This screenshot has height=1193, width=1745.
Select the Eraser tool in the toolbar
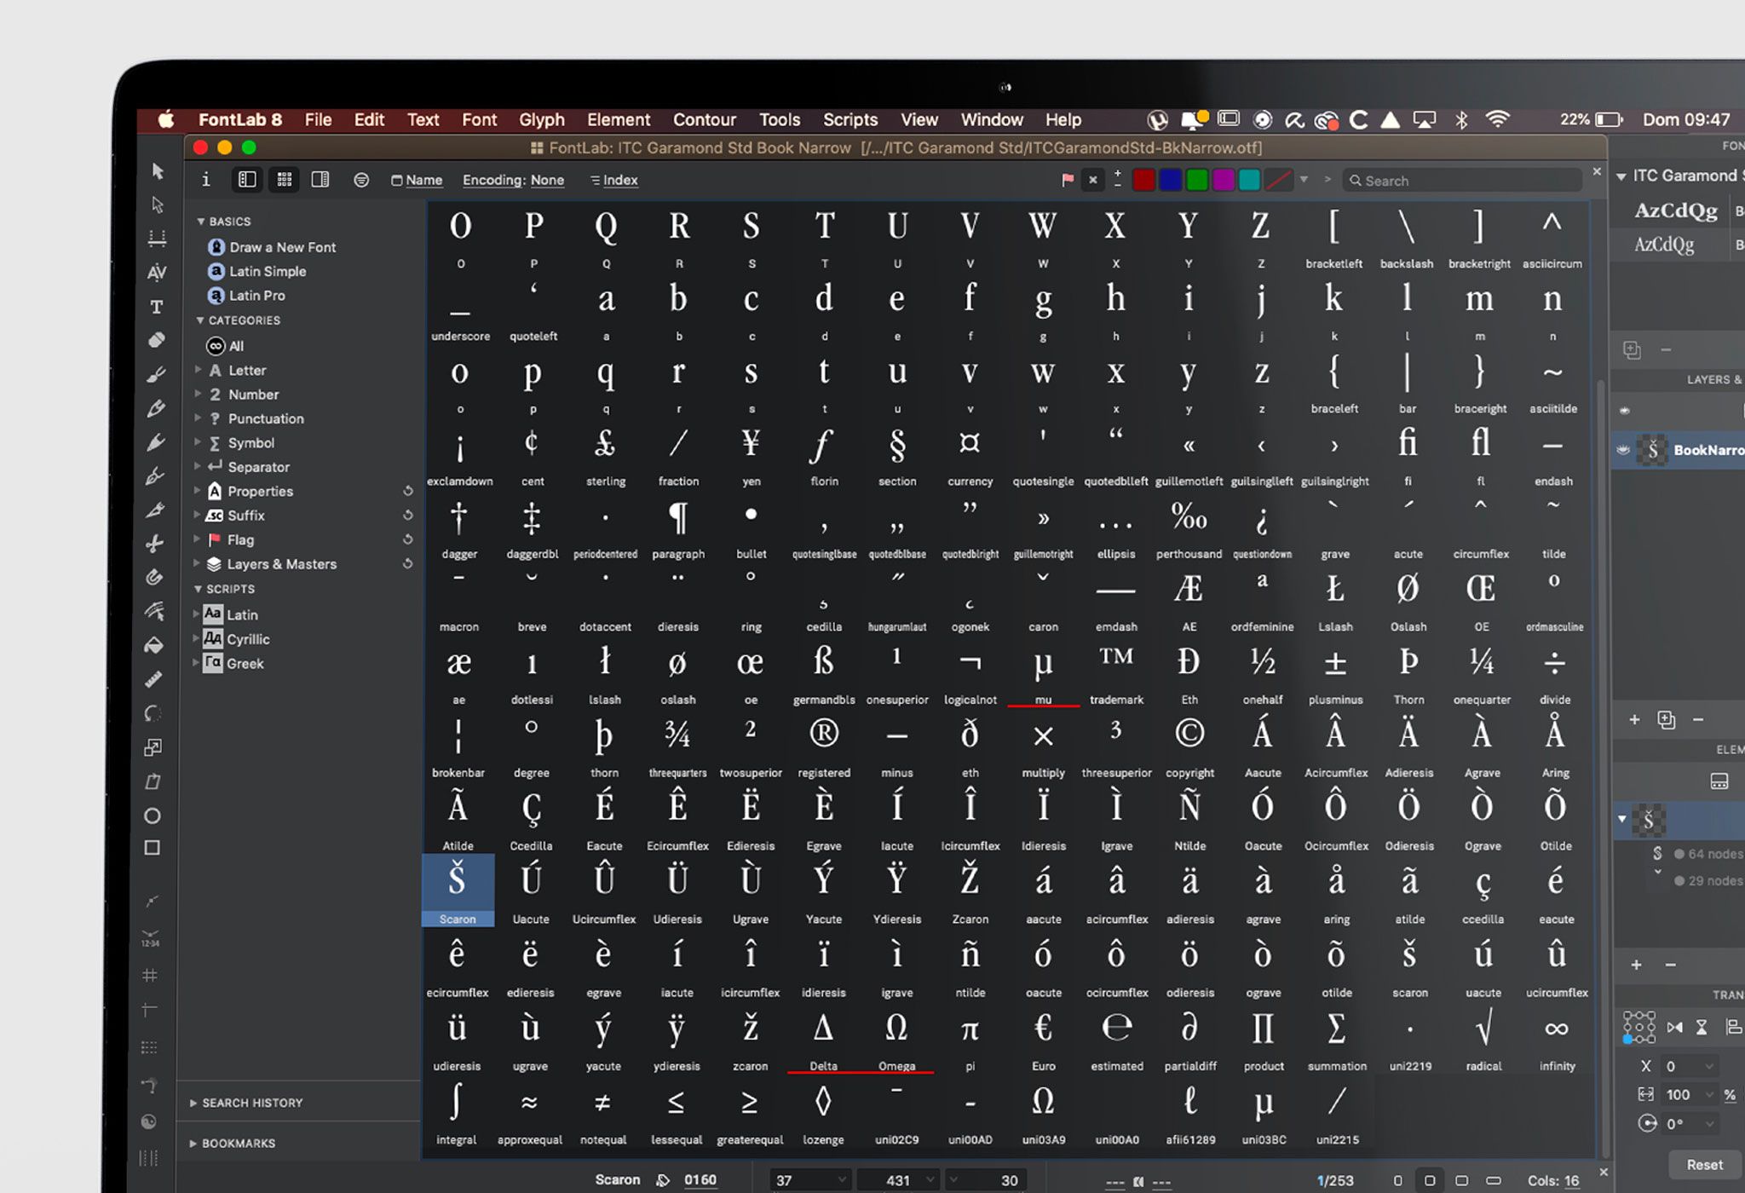[156, 341]
